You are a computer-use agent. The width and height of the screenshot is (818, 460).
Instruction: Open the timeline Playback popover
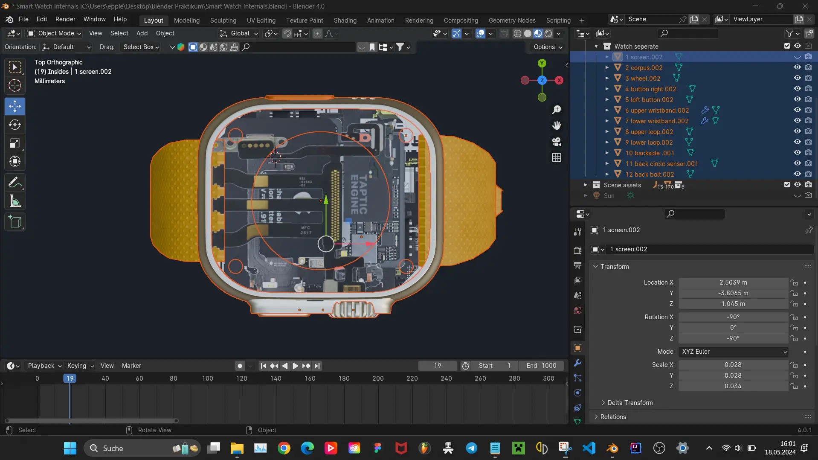click(x=44, y=366)
